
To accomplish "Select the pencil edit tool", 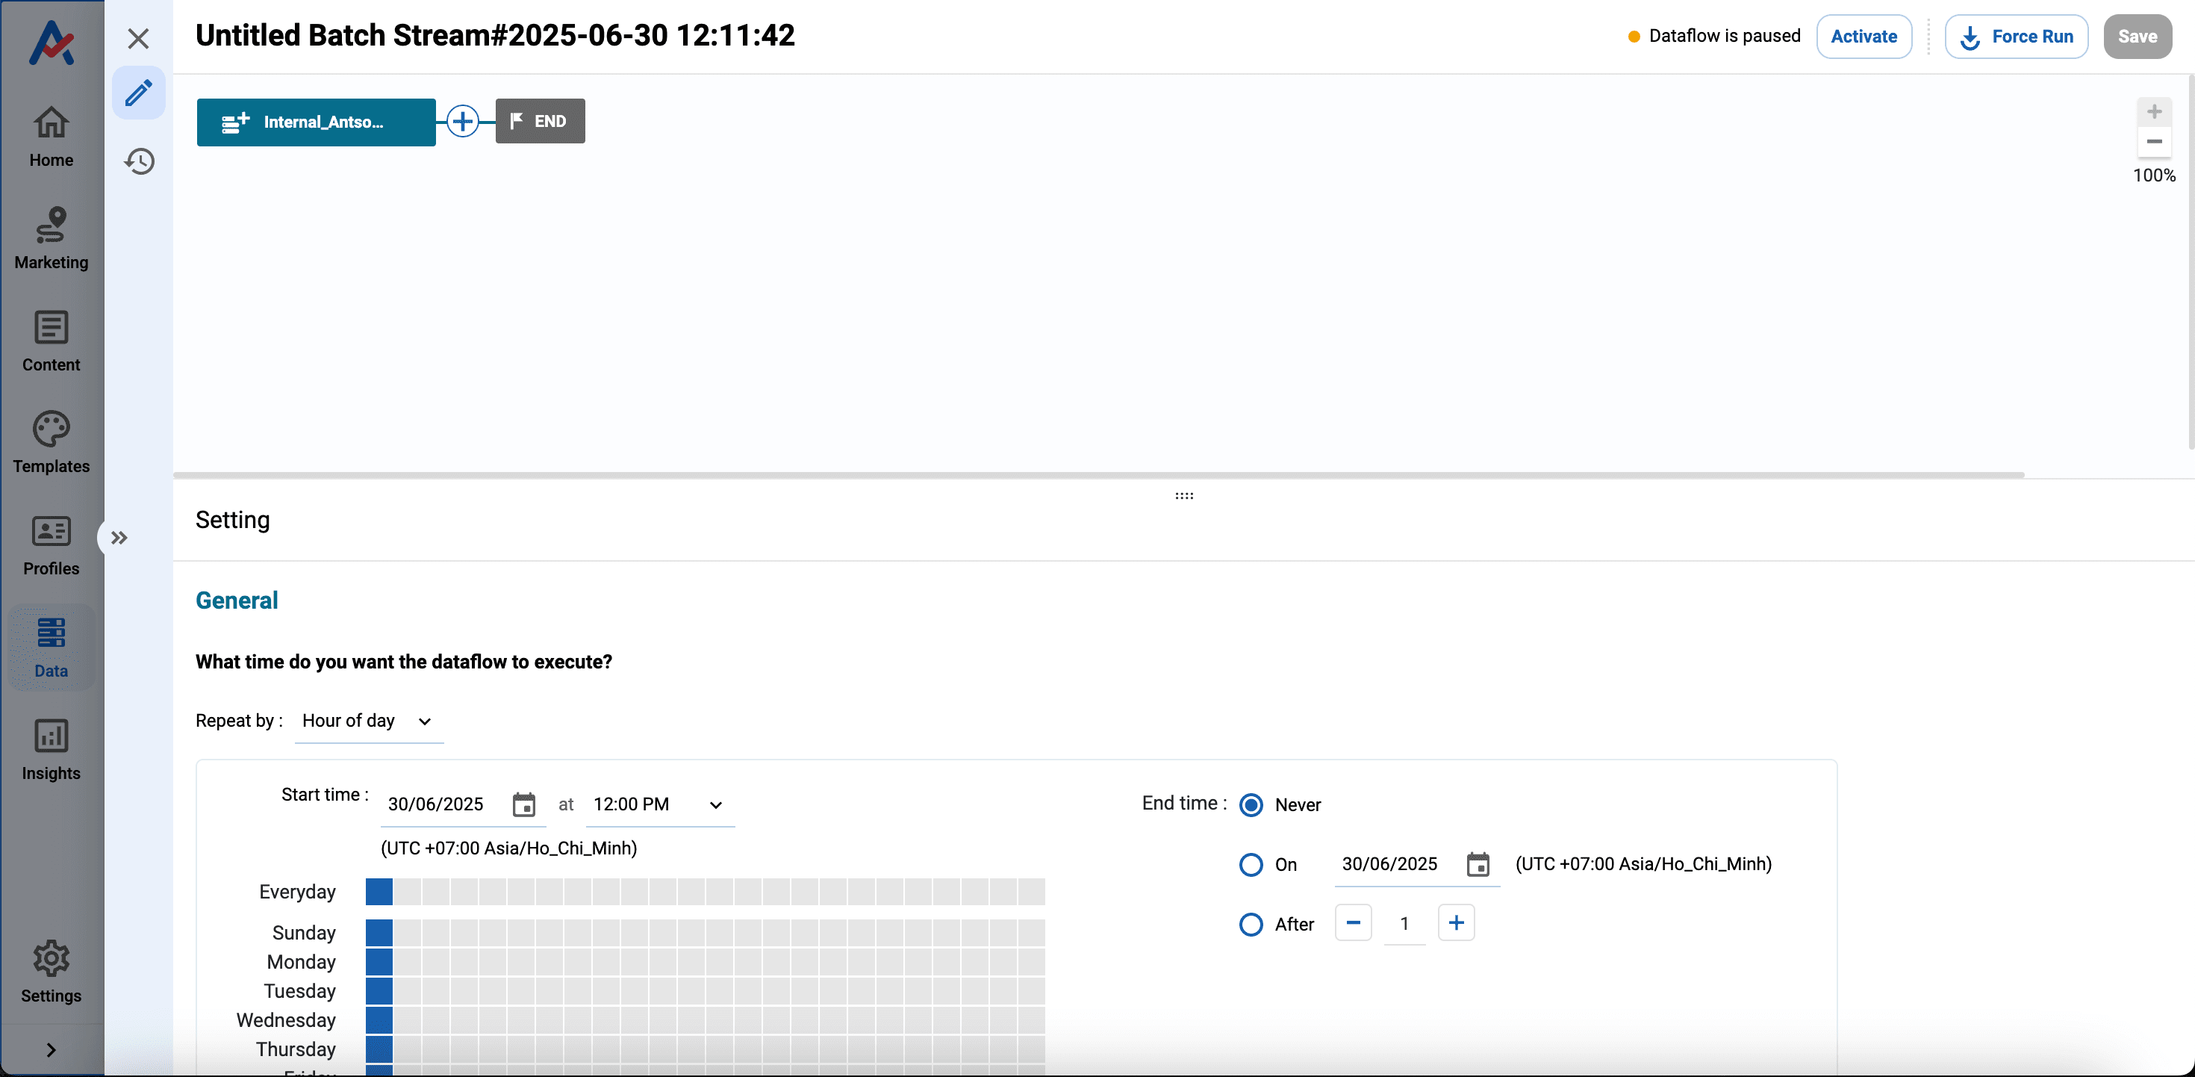I will pyautogui.click(x=138, y=92).
